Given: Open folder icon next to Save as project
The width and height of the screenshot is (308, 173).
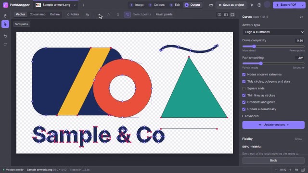Looking at the screenshot, I should pyautogui.click(x=211, y=5).
